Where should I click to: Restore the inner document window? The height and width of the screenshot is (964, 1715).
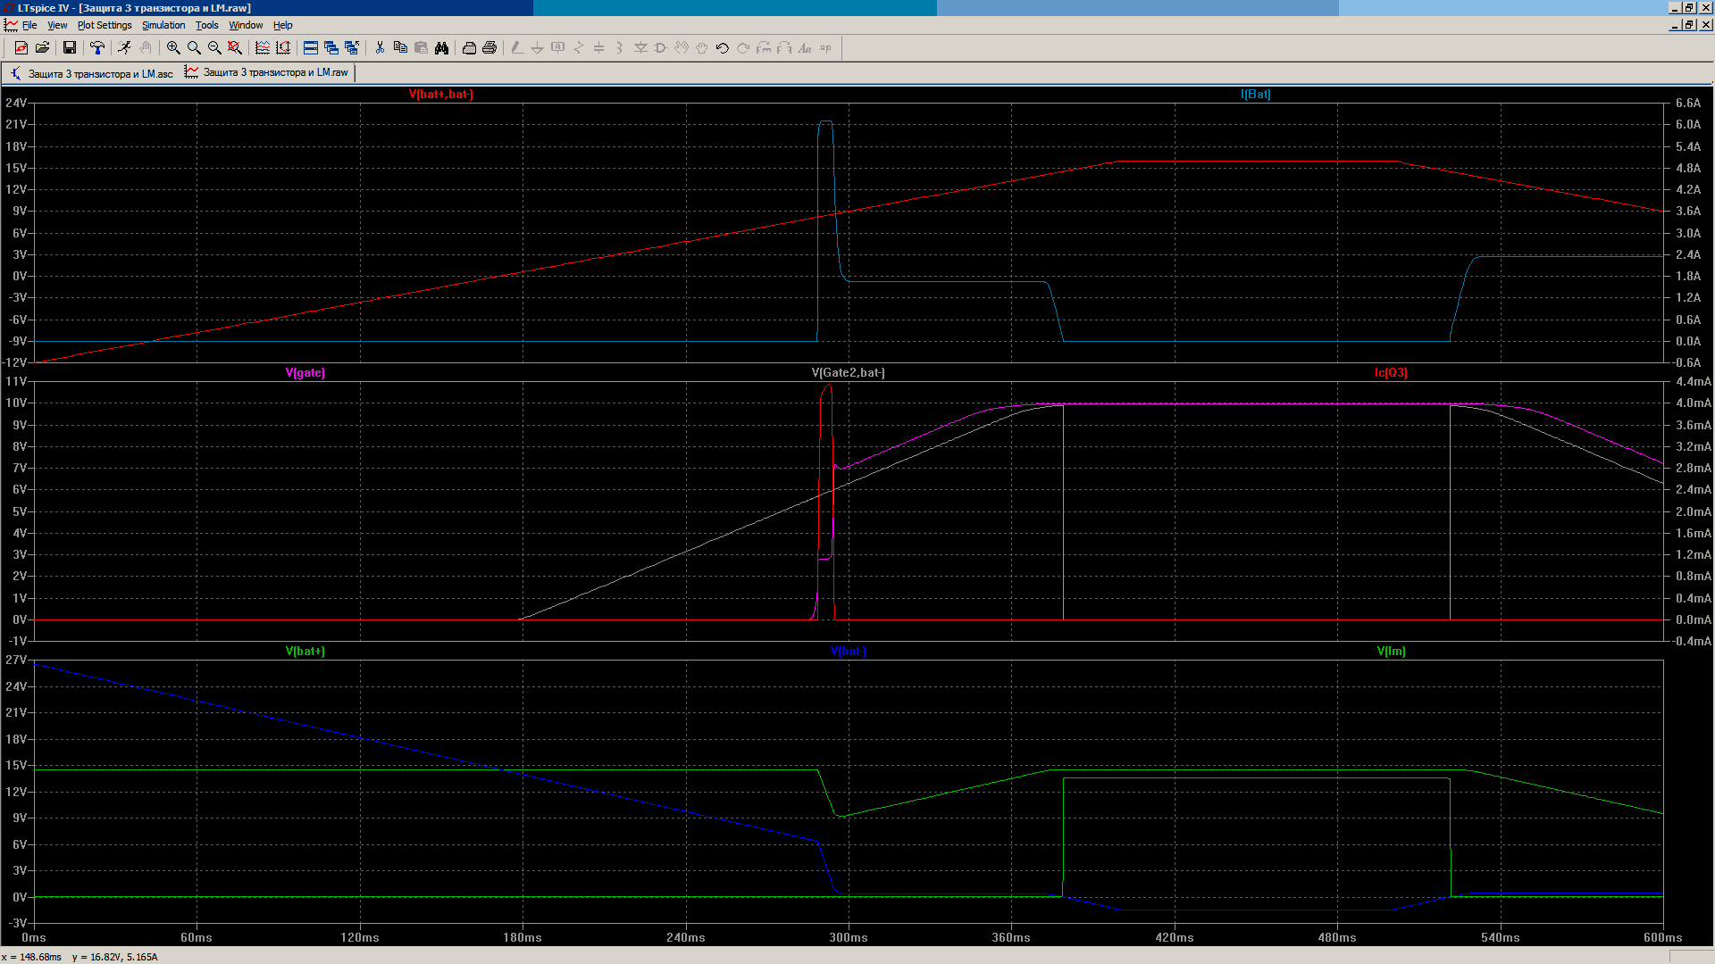1689,25
